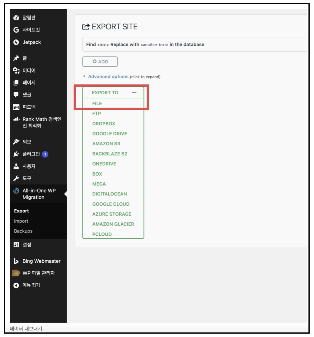Choose GOOGLE DRIVE export option
Viewport: 314px width, 337px height.
coord(110,134)
